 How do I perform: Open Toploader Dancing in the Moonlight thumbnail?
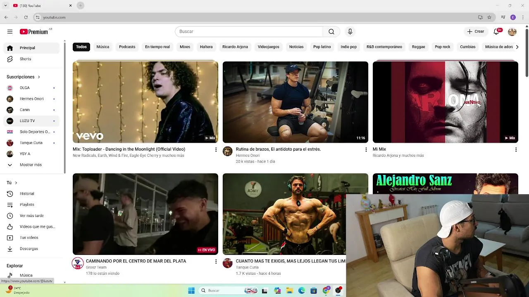coord(145,102)
